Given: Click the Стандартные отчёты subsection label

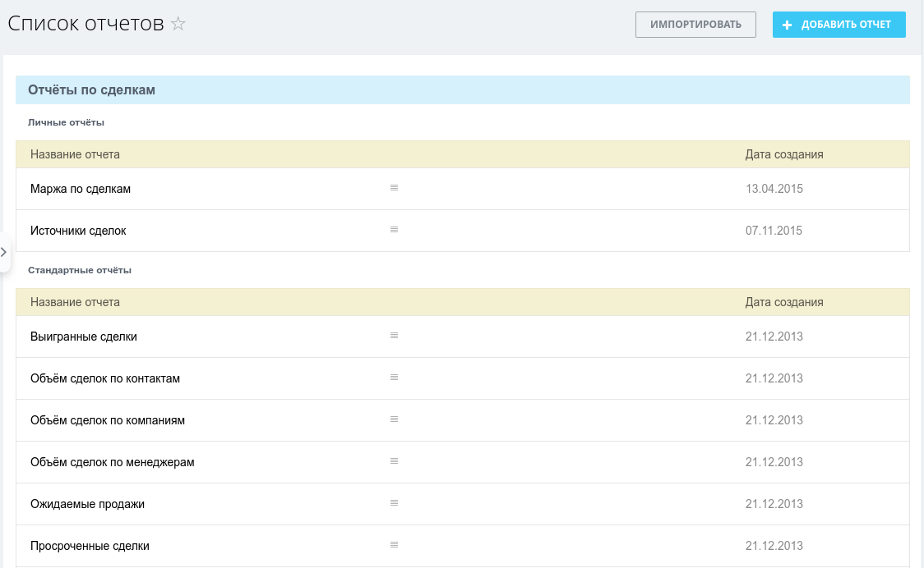Looking at the screenshot, I should click(x=80, y=270).
